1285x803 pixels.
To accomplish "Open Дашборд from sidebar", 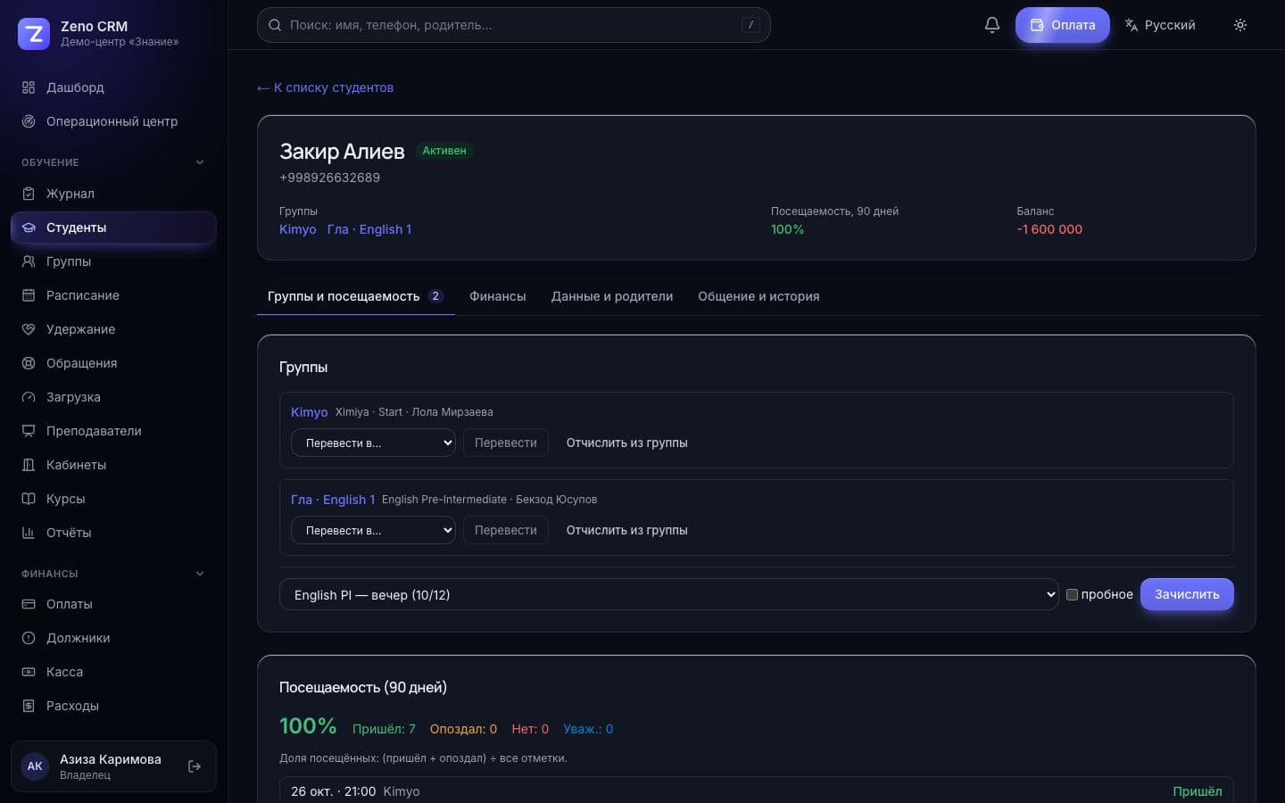I will (x=113, y=87).
